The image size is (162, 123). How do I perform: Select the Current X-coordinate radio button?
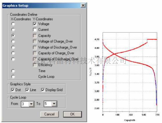tap(13, 30)
